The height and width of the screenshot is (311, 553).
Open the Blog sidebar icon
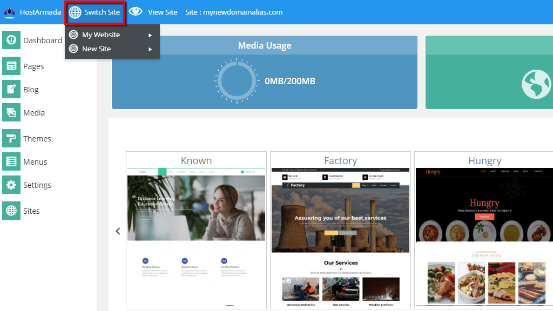coord(11,89)
